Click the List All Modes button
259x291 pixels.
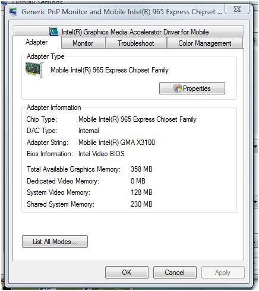point(55,241)
